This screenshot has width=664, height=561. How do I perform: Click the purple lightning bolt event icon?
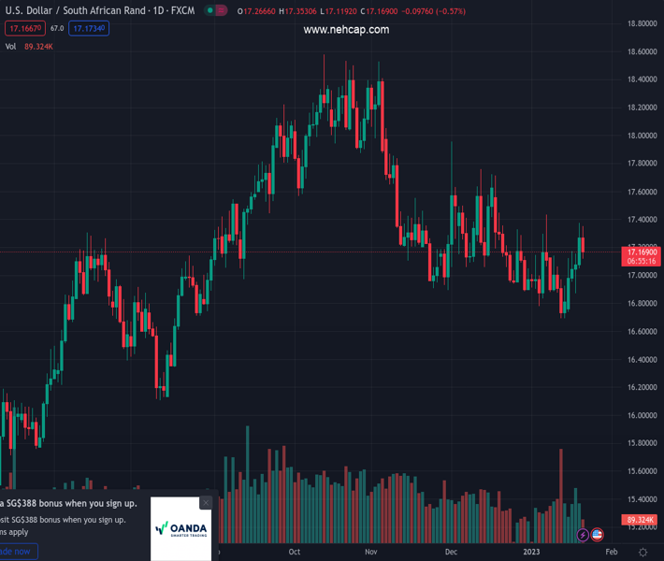coord(584,535)
